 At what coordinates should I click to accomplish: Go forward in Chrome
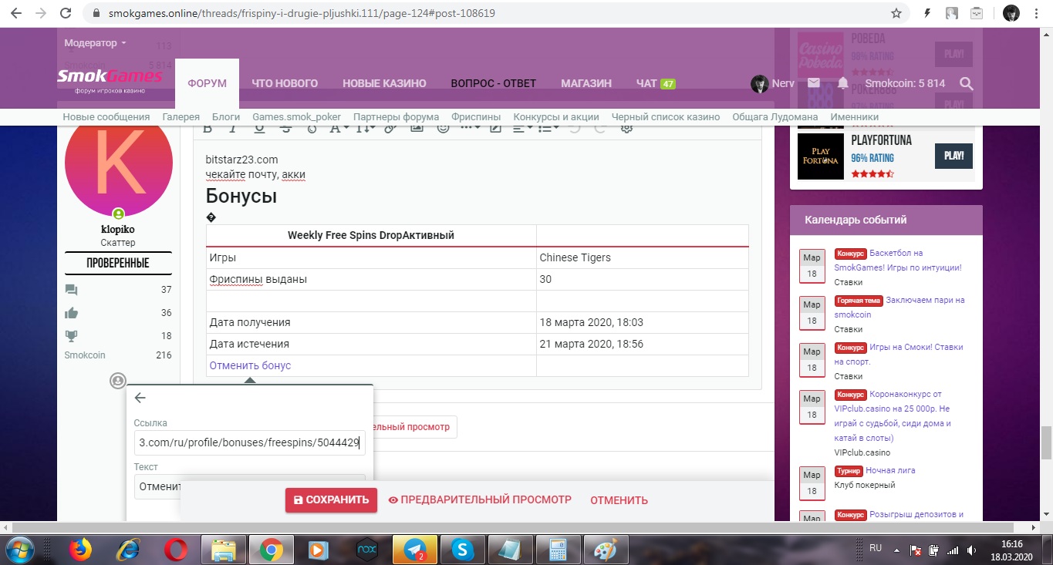point(41,13)
